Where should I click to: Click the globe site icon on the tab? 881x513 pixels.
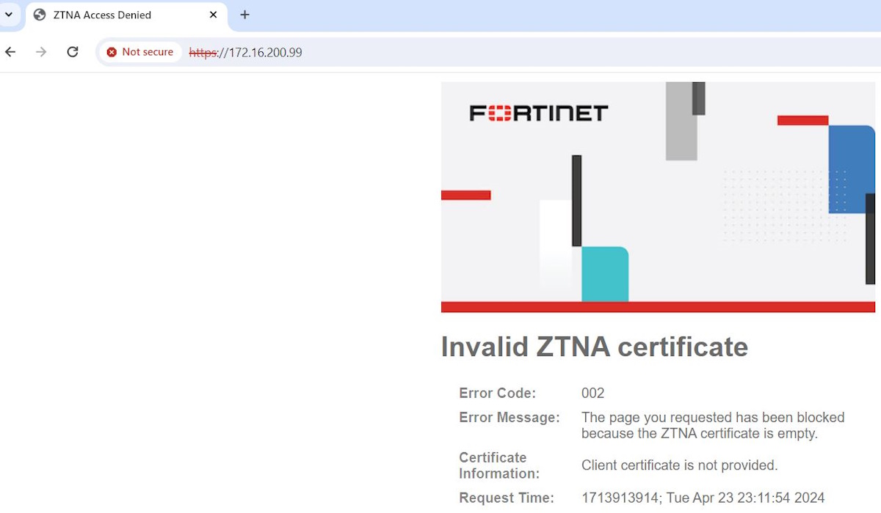tap(39, 15)
